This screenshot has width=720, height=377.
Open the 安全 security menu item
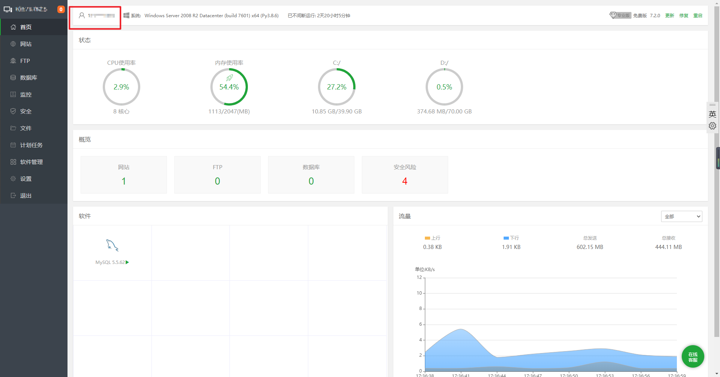point(34,111)
